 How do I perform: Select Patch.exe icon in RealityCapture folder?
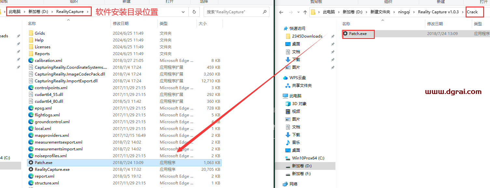[31, 162]
